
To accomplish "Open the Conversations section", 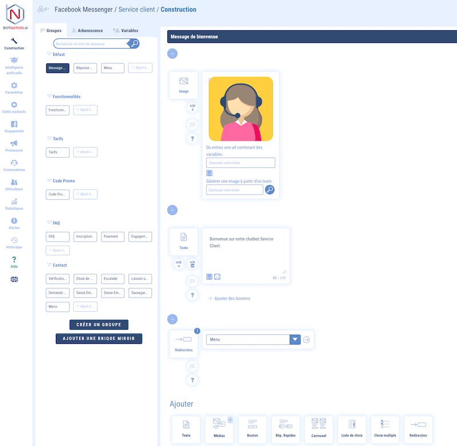I will click(x=14, y=166).
